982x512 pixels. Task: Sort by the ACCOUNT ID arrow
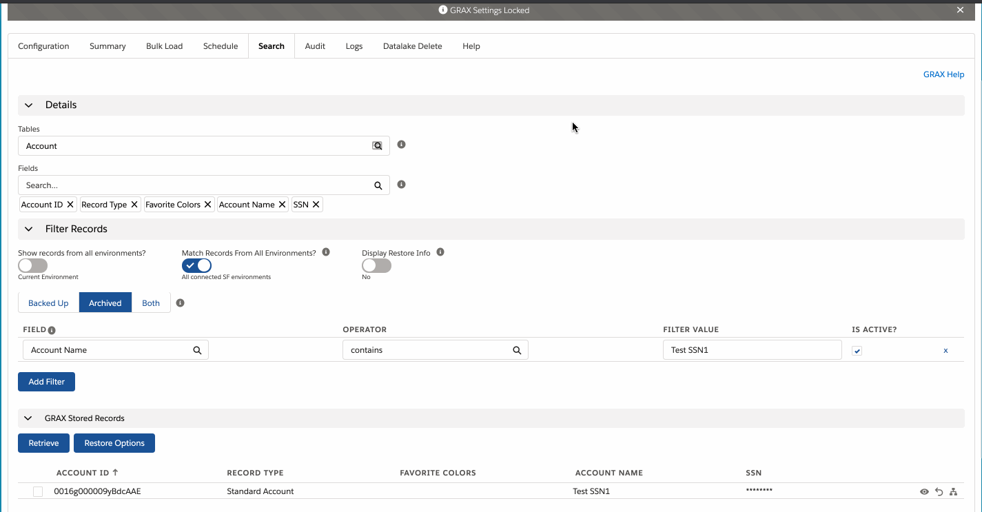pos(115,473)
